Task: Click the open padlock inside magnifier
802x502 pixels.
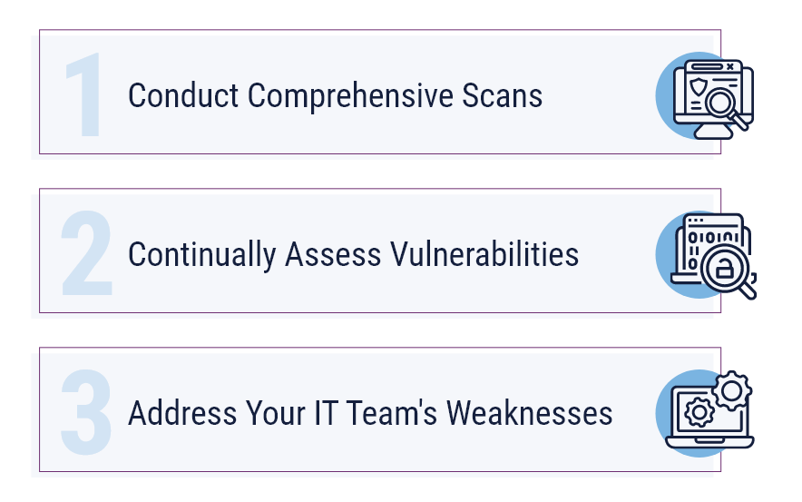Action: [x=724, y=268]
